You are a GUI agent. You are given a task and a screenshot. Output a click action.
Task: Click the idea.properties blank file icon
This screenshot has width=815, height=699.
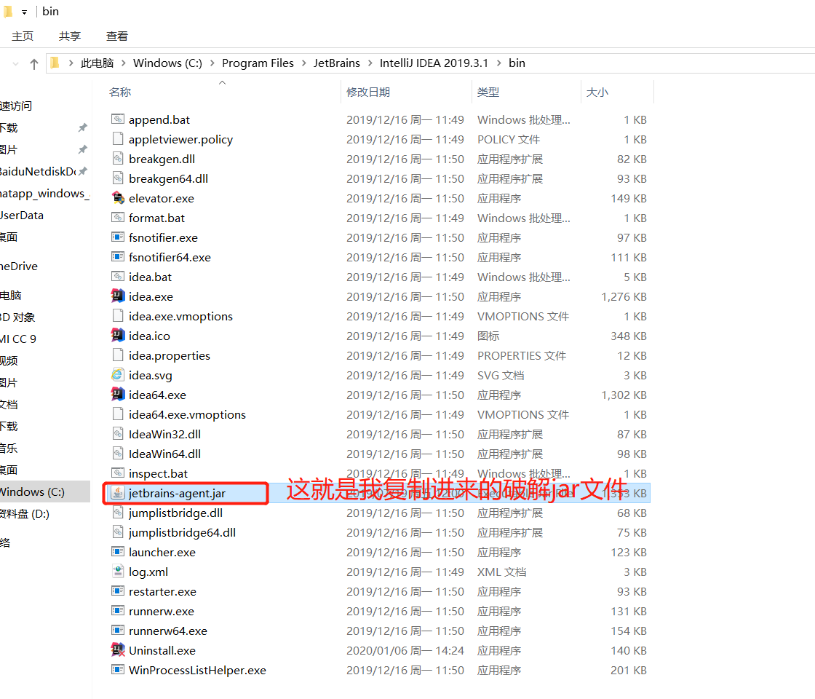click(x=118, y=355)
